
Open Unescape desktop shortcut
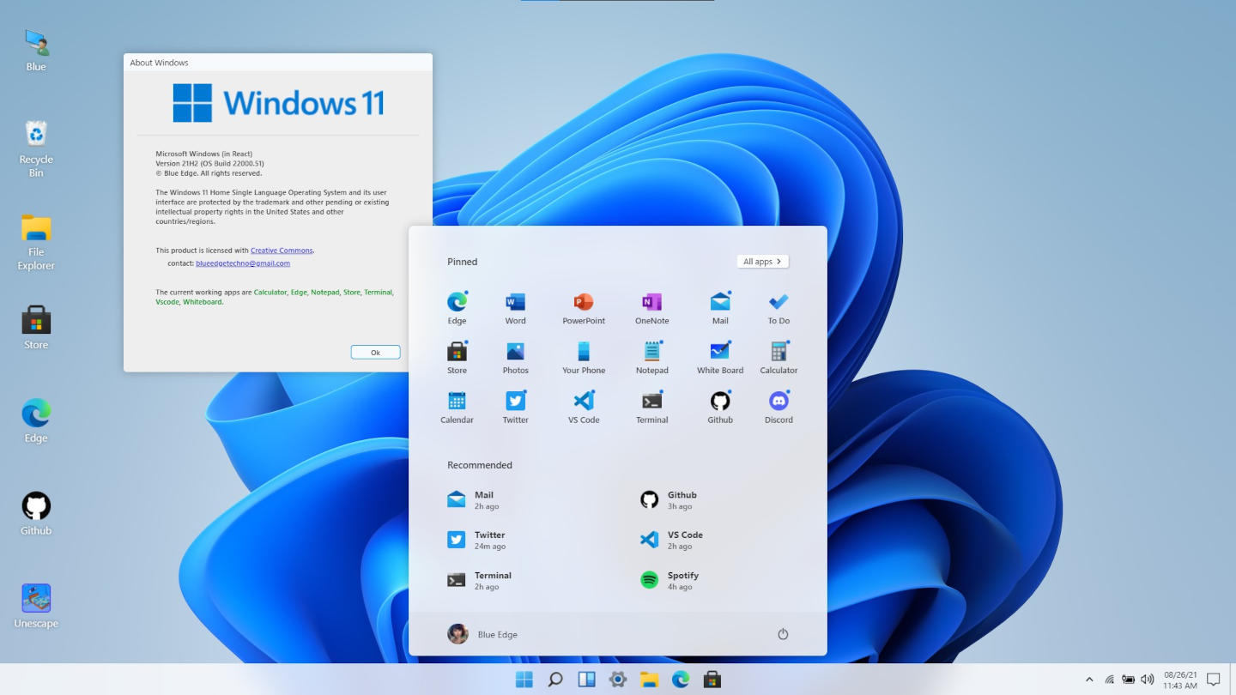tap(36, 600)
